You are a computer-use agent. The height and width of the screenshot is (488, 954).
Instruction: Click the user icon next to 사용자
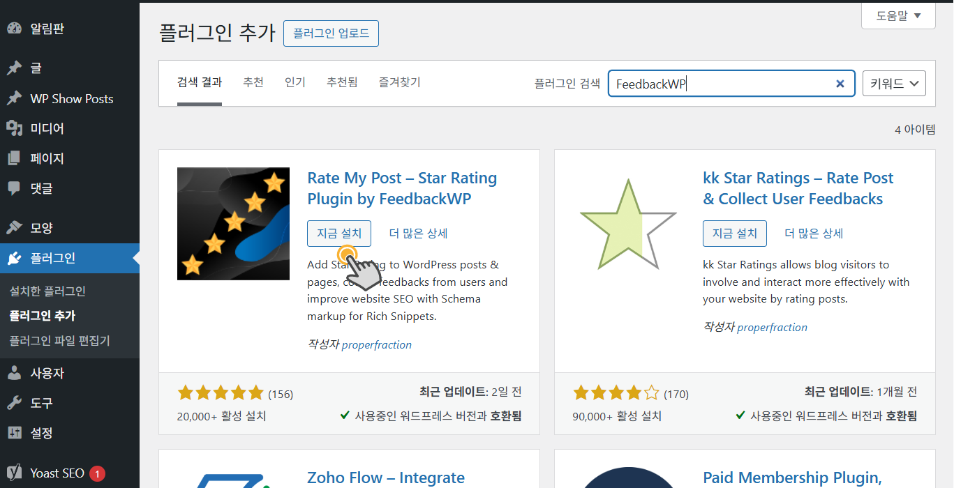point(14,373)
